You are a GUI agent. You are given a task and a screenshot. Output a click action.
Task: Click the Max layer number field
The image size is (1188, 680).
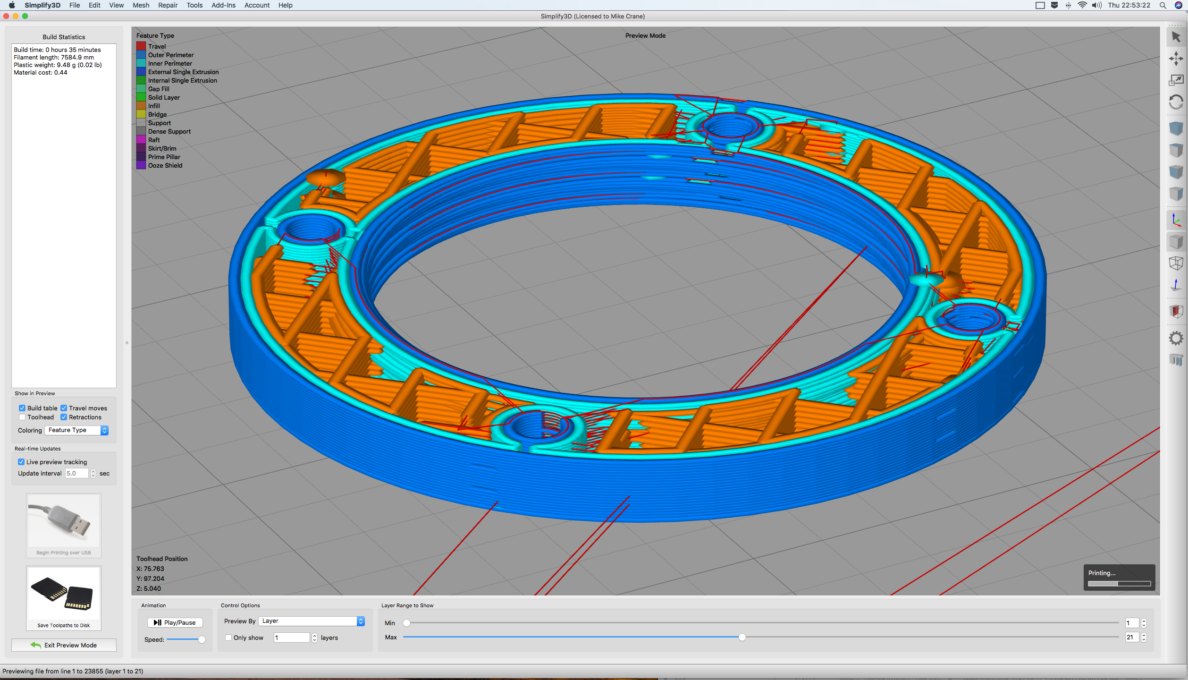pos(1132,637)
